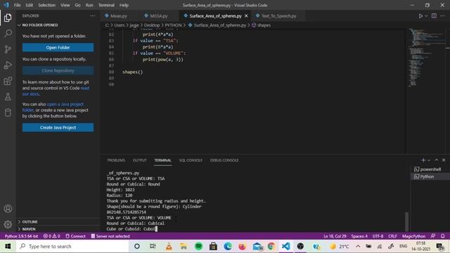Open run options dropdown beside play button
Screen dimensions: 450x253
click(426, 16)
